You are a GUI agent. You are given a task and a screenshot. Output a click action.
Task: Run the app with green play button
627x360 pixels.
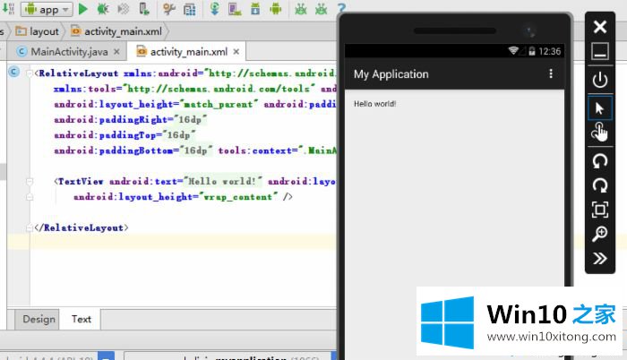pyautogui.click(x=82, y=9)
